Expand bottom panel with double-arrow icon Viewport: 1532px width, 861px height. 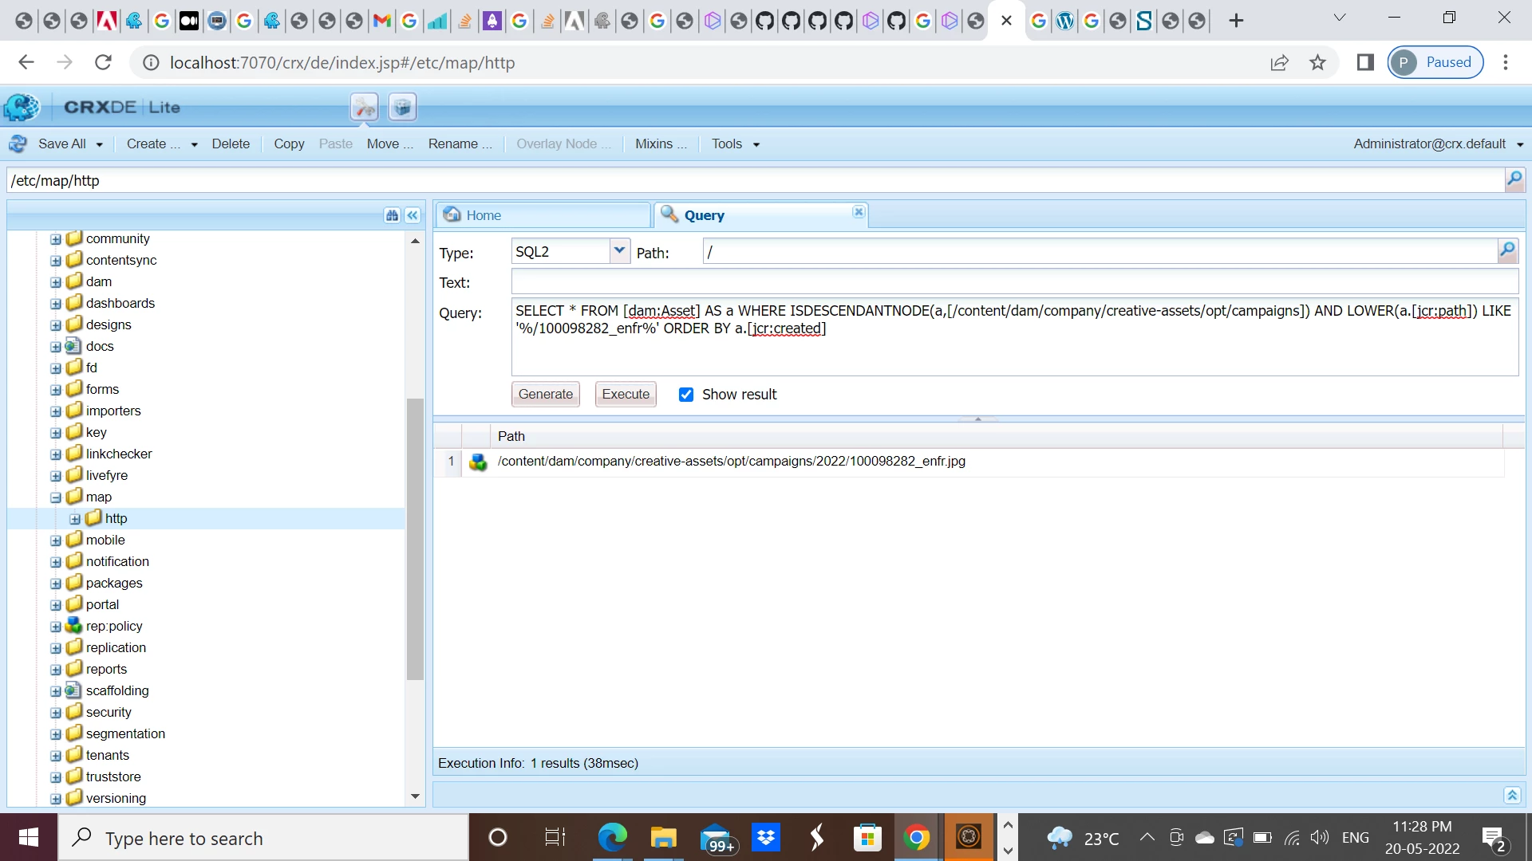pyautogui.click(x=1512, y=795)
